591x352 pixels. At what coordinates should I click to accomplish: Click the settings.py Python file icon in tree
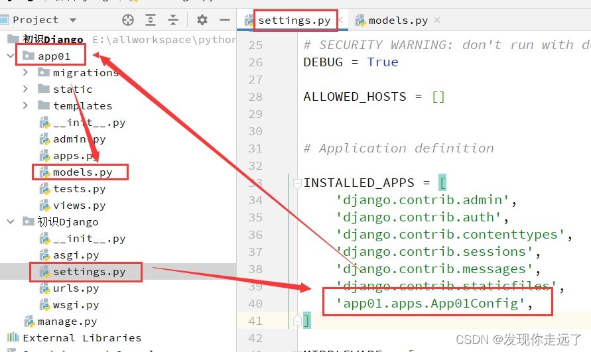(x=45, y=272)
